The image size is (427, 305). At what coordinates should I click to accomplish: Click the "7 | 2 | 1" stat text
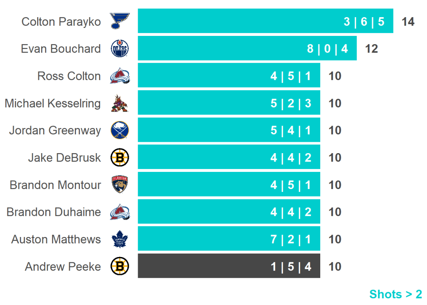tap(291, 239)
